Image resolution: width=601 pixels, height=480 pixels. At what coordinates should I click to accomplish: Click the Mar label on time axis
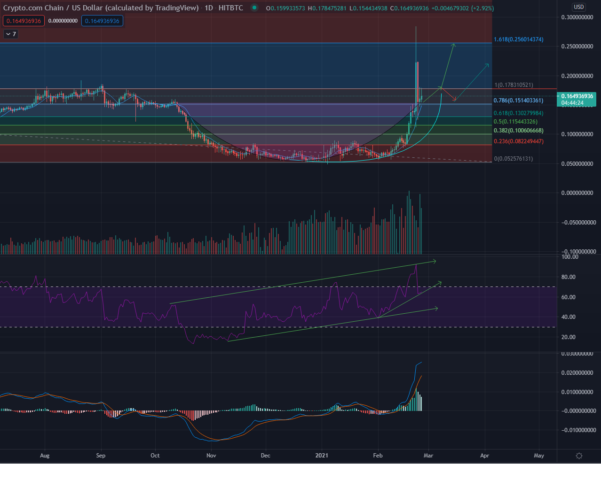pyautogui.click(x=428, y=456)
